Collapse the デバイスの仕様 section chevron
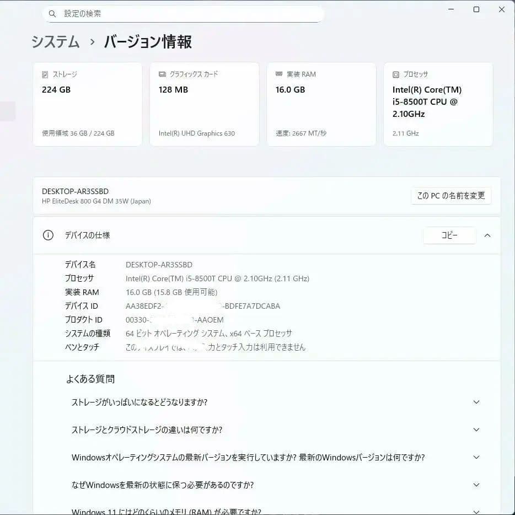Image resolution: width=515 pixels, height=515 pixels. (487, 235)
